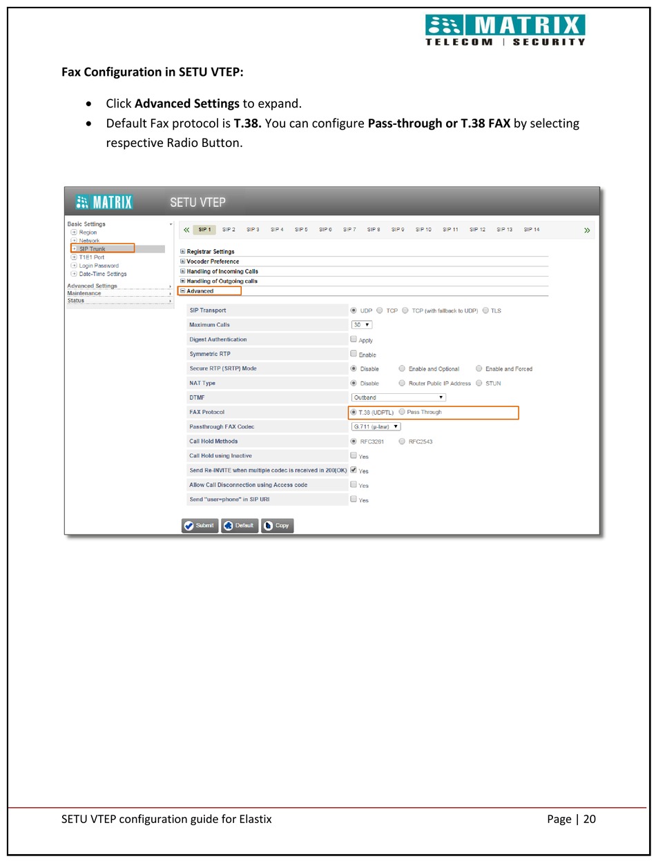
Task: Select Router Public IP Address NAT
Action: click(x=402, y=383)
